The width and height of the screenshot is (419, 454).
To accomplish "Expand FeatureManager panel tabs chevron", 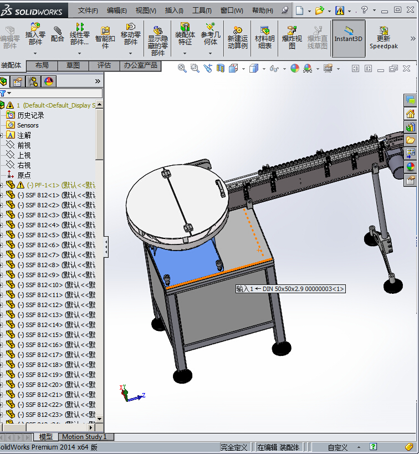I will pyautogui.click(x=98, y=81).
